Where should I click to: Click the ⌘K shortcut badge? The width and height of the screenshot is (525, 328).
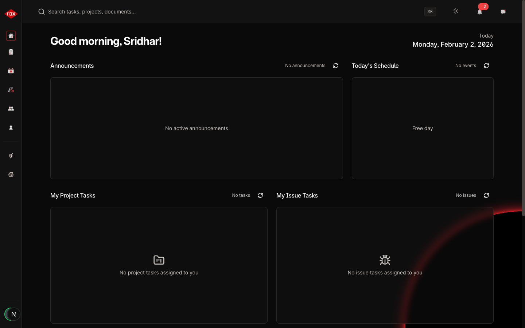430,12
